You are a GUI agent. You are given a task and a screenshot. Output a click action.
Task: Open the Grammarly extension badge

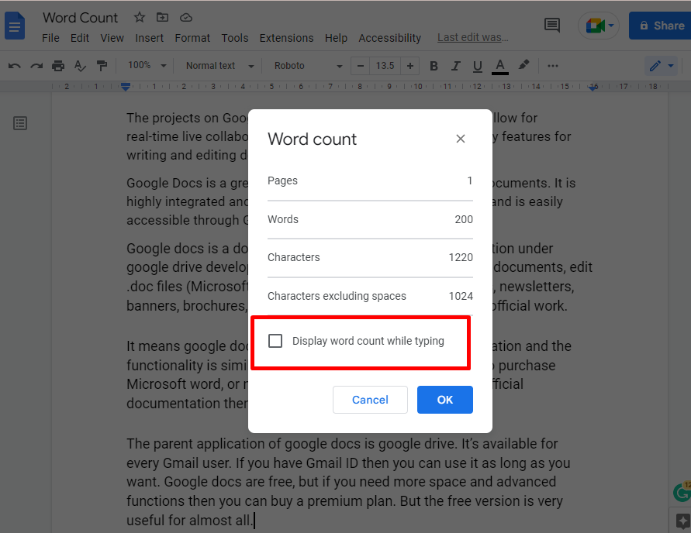coord(682,492)
